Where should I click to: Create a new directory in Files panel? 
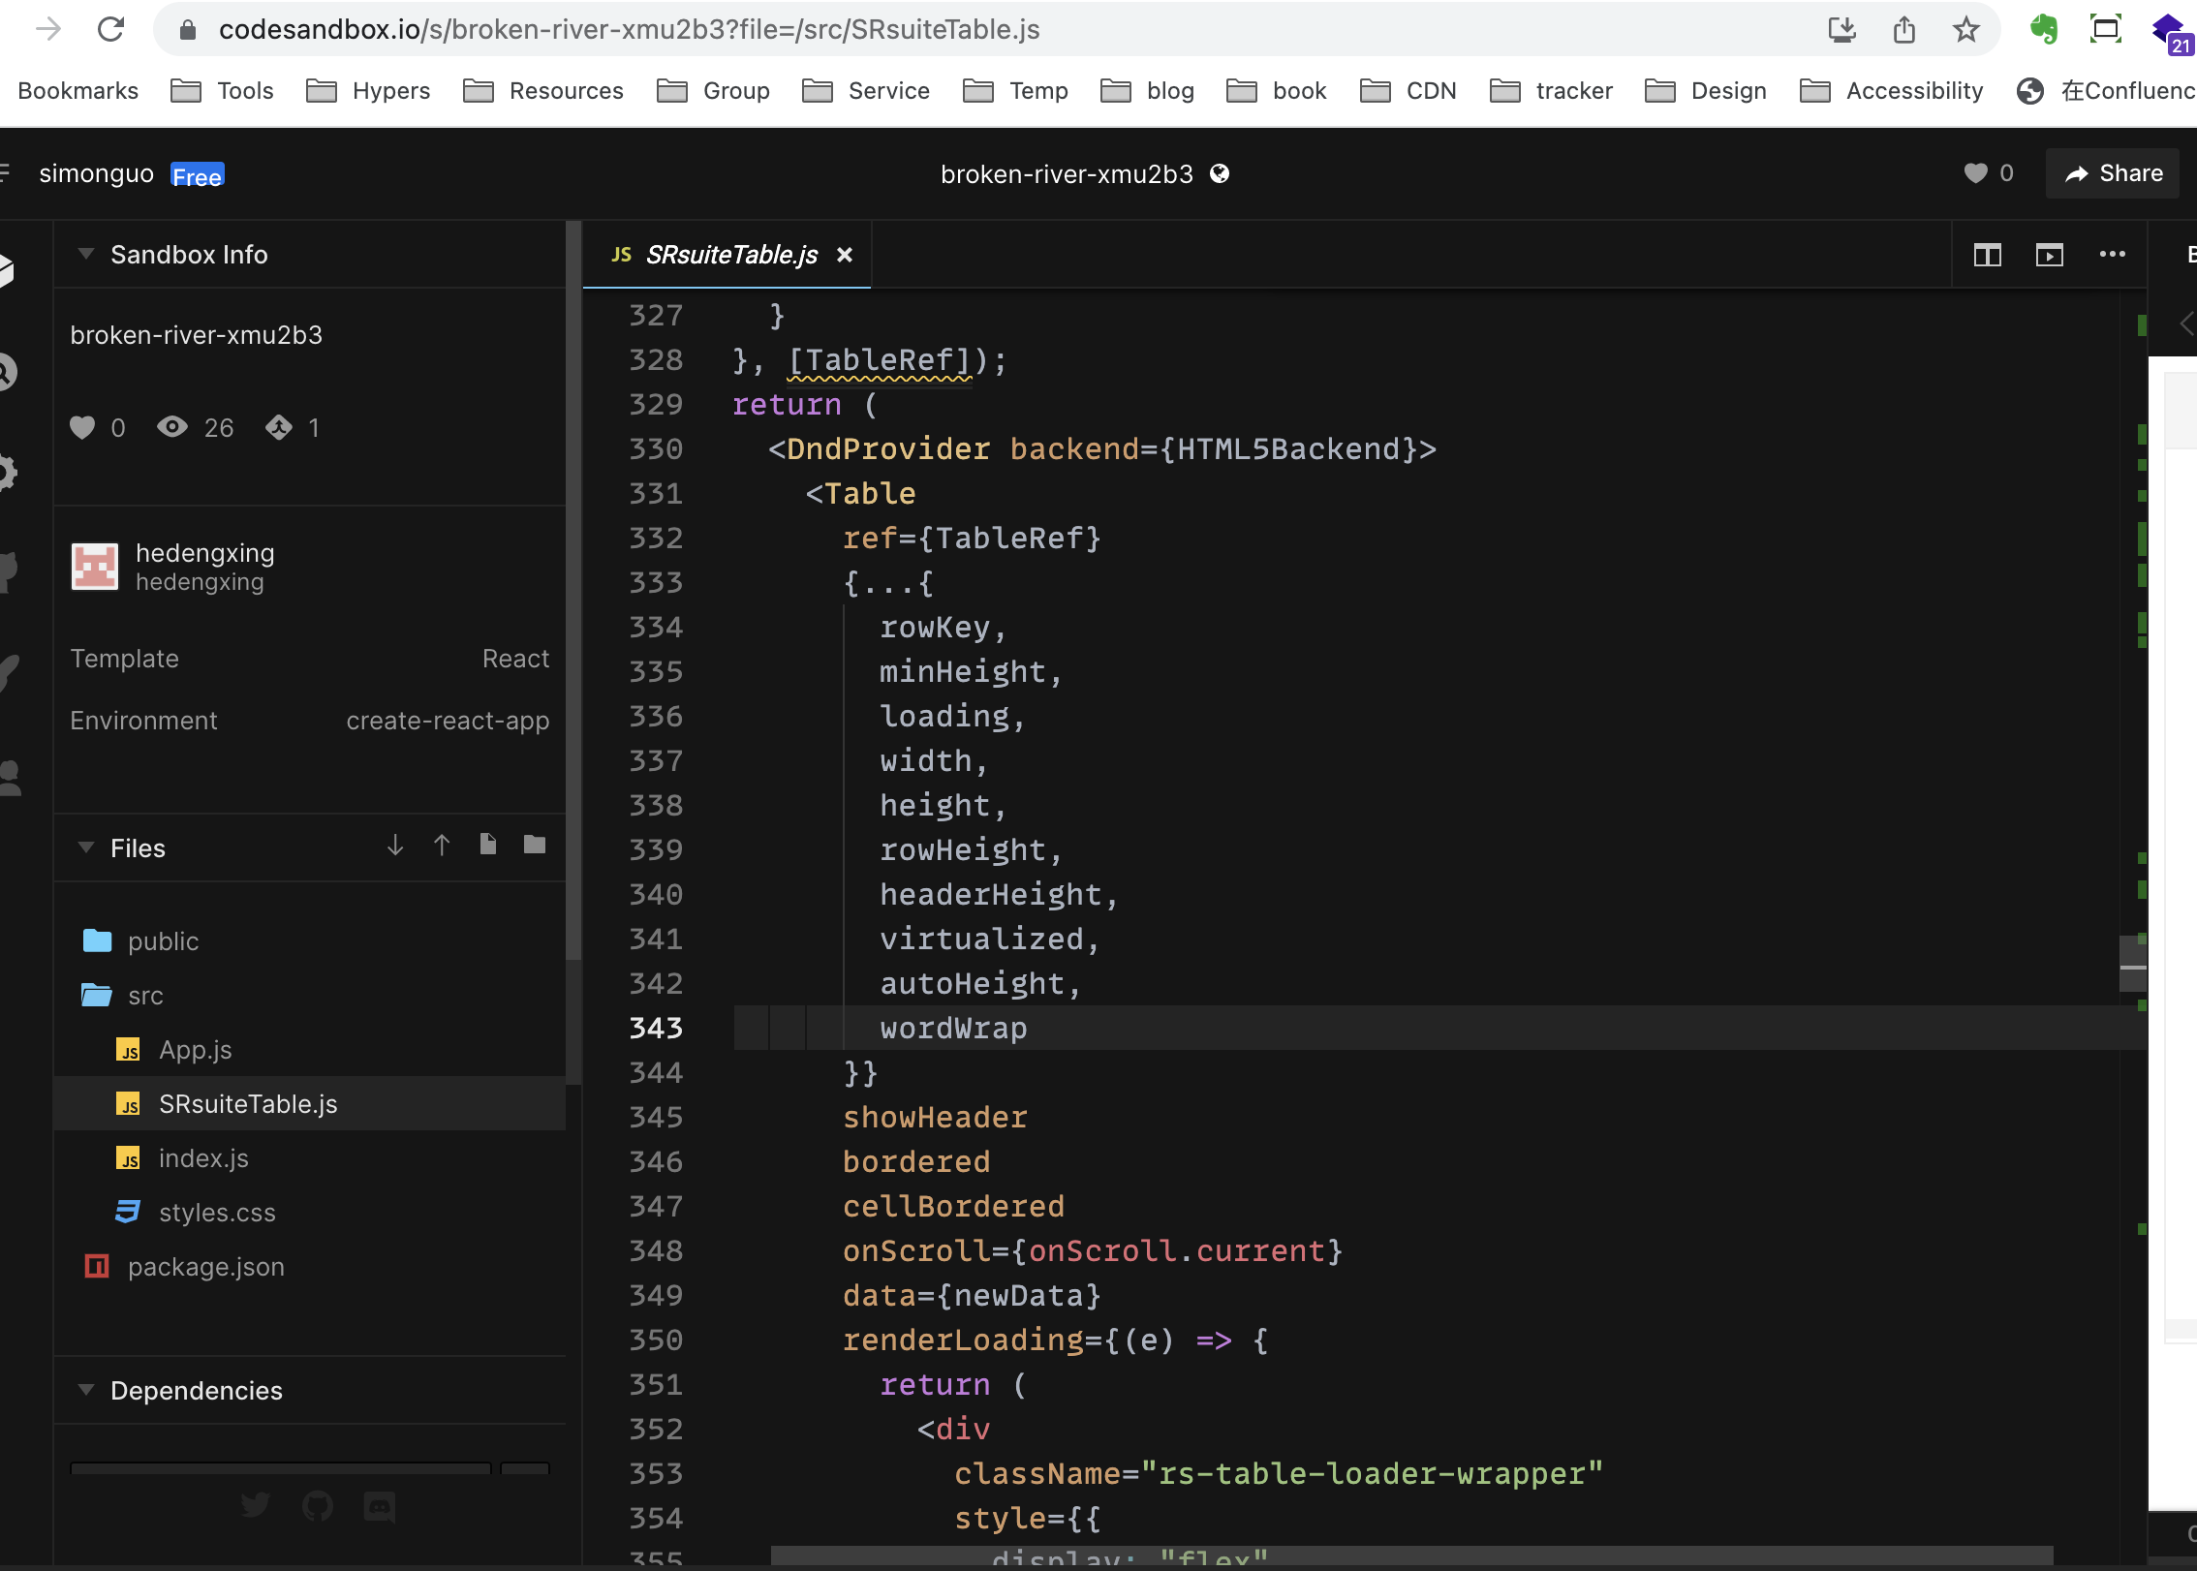click(x=534, y=845)
